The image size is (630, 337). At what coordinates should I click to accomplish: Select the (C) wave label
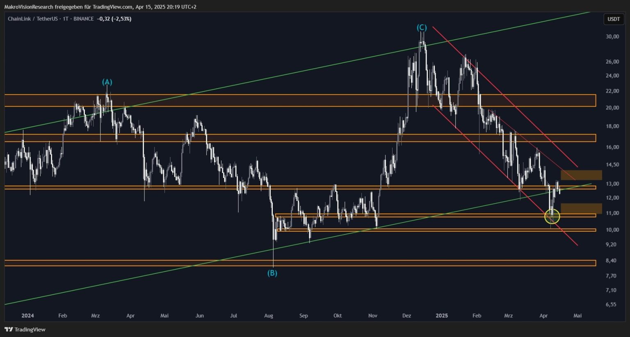click(x=422, y=27)
